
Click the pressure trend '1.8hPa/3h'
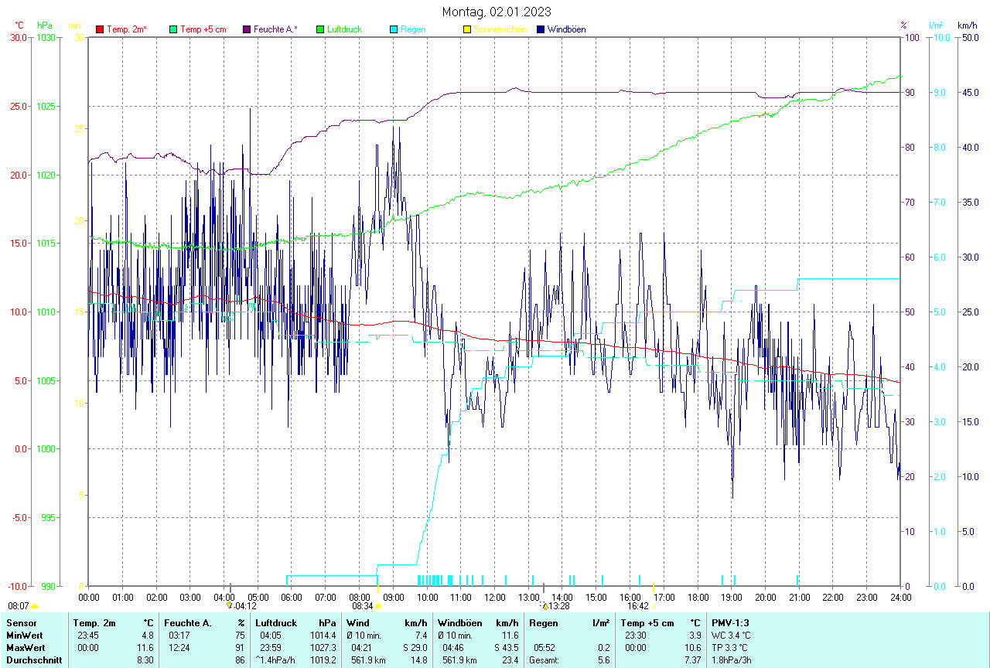pyautogui.click(x=732, y=660)
